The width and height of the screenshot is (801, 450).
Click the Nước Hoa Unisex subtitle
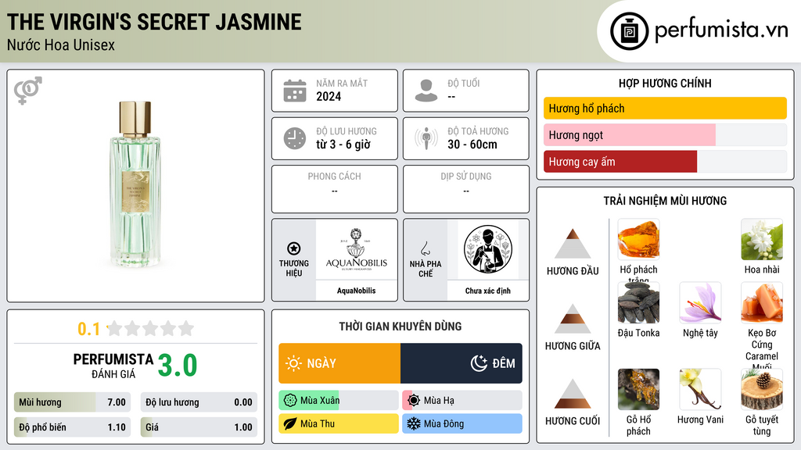coord(61,45)
